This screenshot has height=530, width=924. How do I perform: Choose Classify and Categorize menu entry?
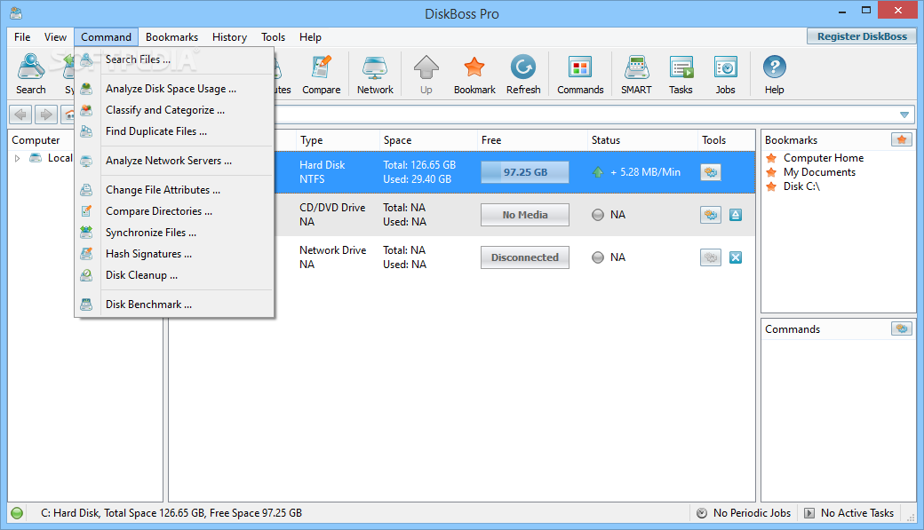[174, 110]
